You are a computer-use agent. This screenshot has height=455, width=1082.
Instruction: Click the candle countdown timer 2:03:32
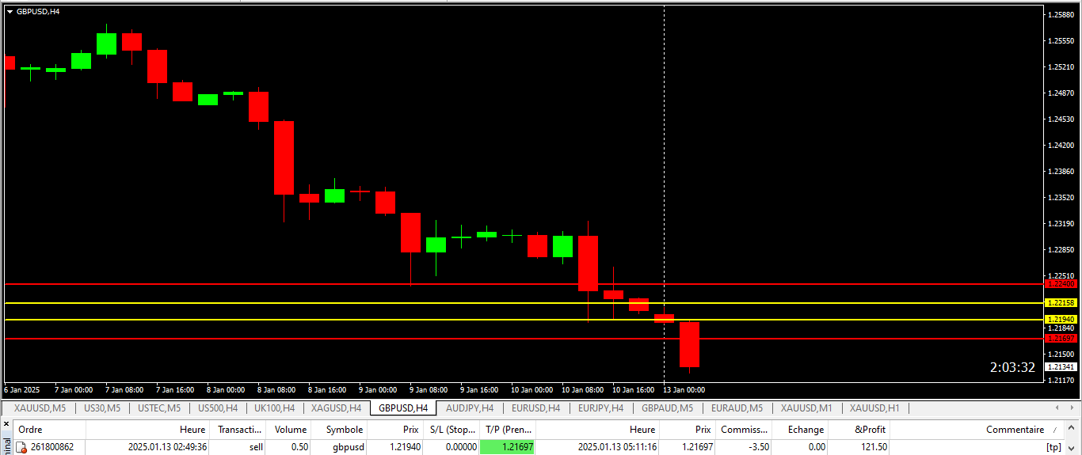tap(1012, 367)
